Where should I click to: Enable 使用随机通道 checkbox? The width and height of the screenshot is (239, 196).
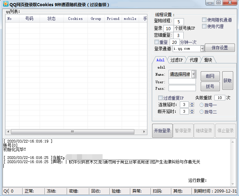[204, 20]
